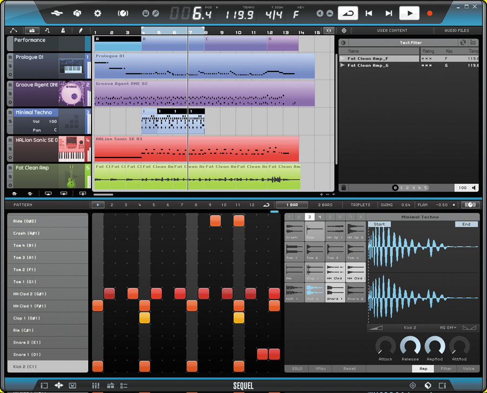Adjust the Attack knob
Viewport: 487px width, 393px height.
coord(385,346)
